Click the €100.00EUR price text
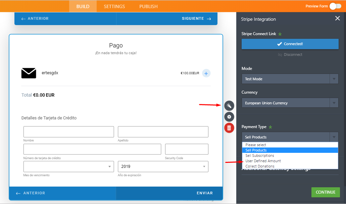The image size is (346, 204). click(190, 73)
